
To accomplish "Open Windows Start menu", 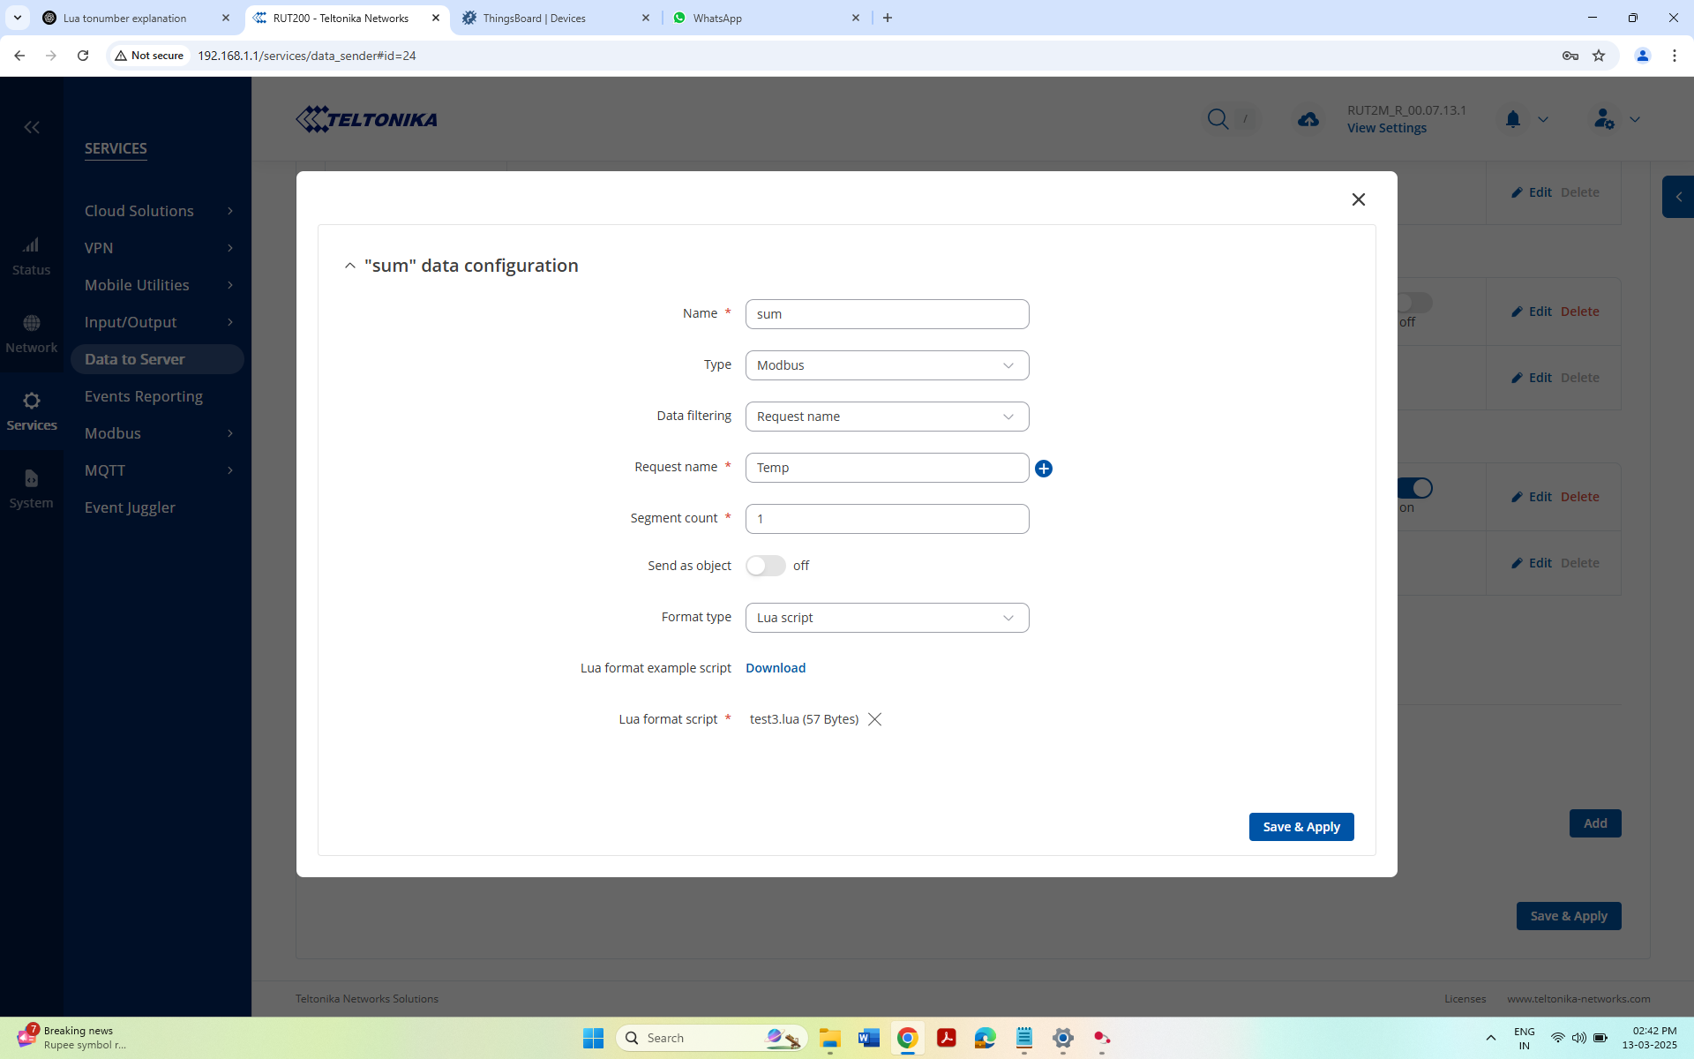I will (593, 1038).
